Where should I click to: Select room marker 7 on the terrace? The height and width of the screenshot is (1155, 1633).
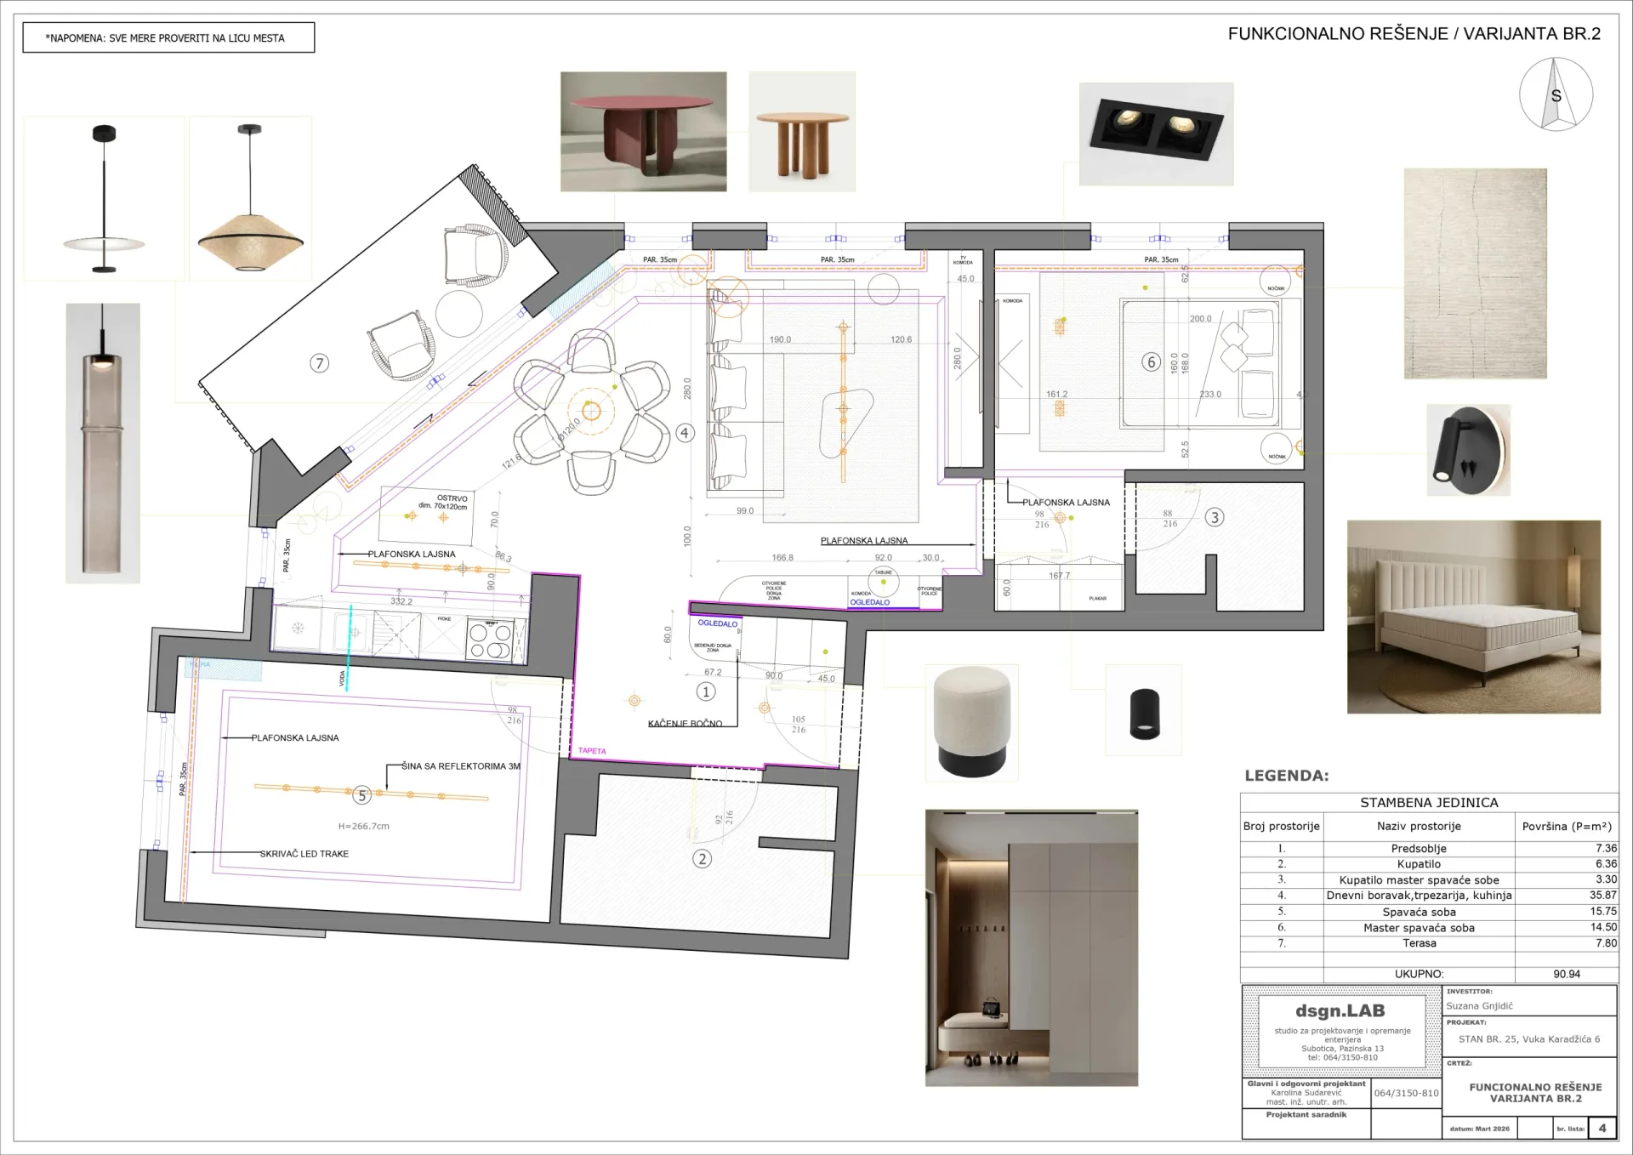(319, 363)
